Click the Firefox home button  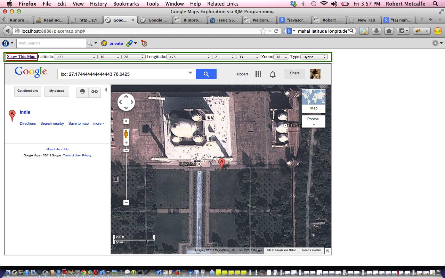pyautogui.click(x=389, y=31)
